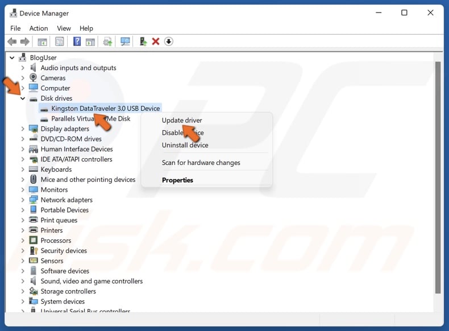This screenshot has height=331, width=449.
Task: Click the Cameras webcam icon
Action: [33, 78]
